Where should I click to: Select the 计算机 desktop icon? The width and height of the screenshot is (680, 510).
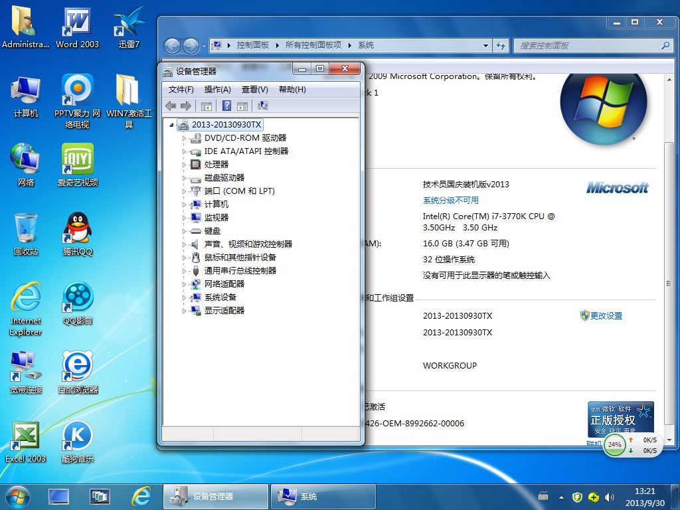(26, 96)
